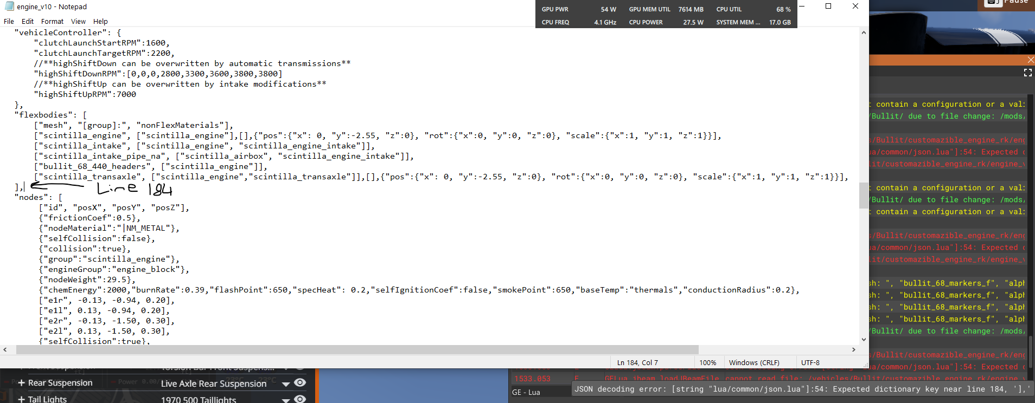Click the CPU FREQ 4.1 GHz readout

[x=579, y=22]
